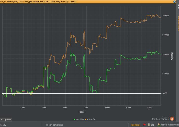Click the Player: 888+Ps (Alias) header text
This screenshot has height=127, width=179.
tap(9, 2)
